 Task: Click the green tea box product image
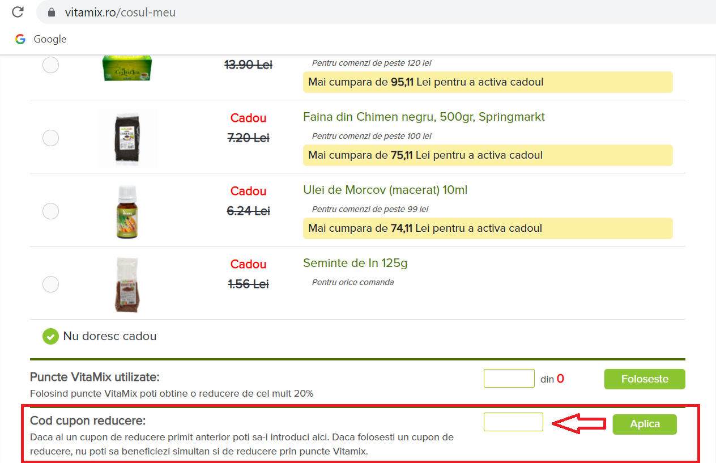pyautogui.click(x=127, y=67)
